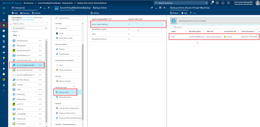Open the notifications bell icon
260x127 pixels.
pyautogui.click(x=212, y=3)
